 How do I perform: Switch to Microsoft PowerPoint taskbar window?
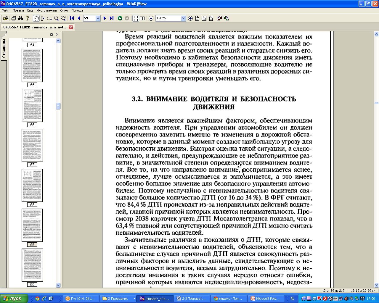pyautogui.click(x=266, y=299)
